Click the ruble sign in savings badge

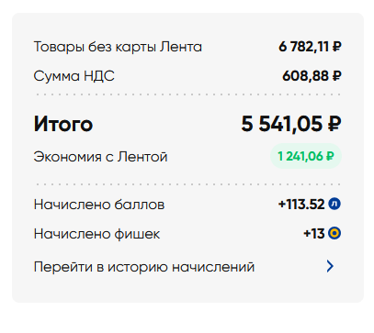(x=330, y=156)
